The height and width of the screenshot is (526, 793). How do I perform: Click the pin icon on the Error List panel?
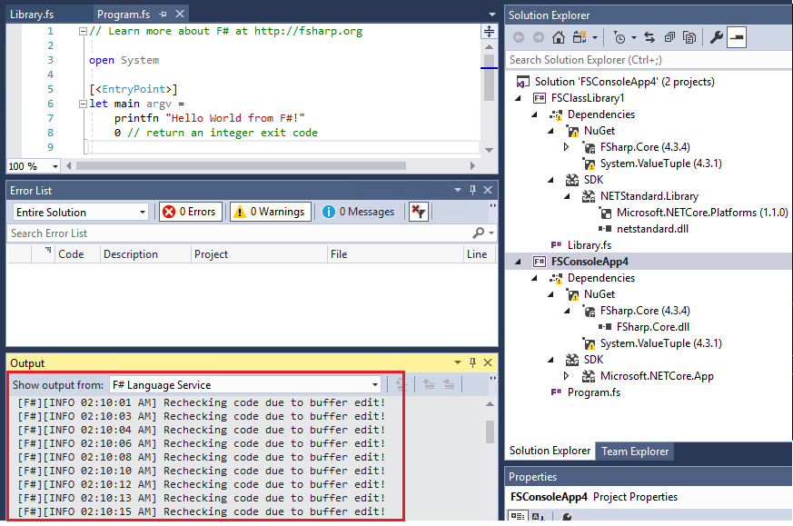tap(471, 190)
